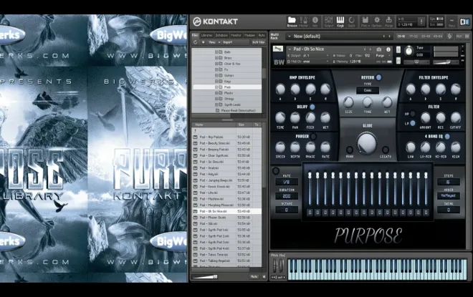Open the Quick-load icon

click(x=351, y=21)
